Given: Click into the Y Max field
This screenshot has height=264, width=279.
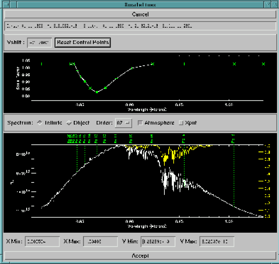Looking at the screenshot, I should 217,241.
